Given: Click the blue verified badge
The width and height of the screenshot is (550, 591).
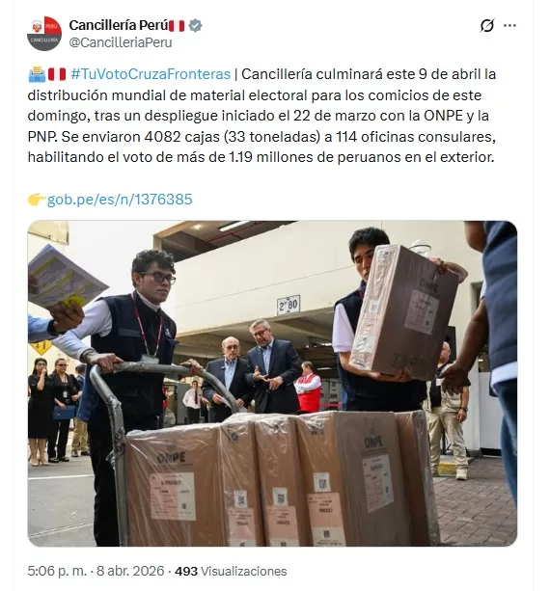Looking at the screenshot, I should pos(195,26).
